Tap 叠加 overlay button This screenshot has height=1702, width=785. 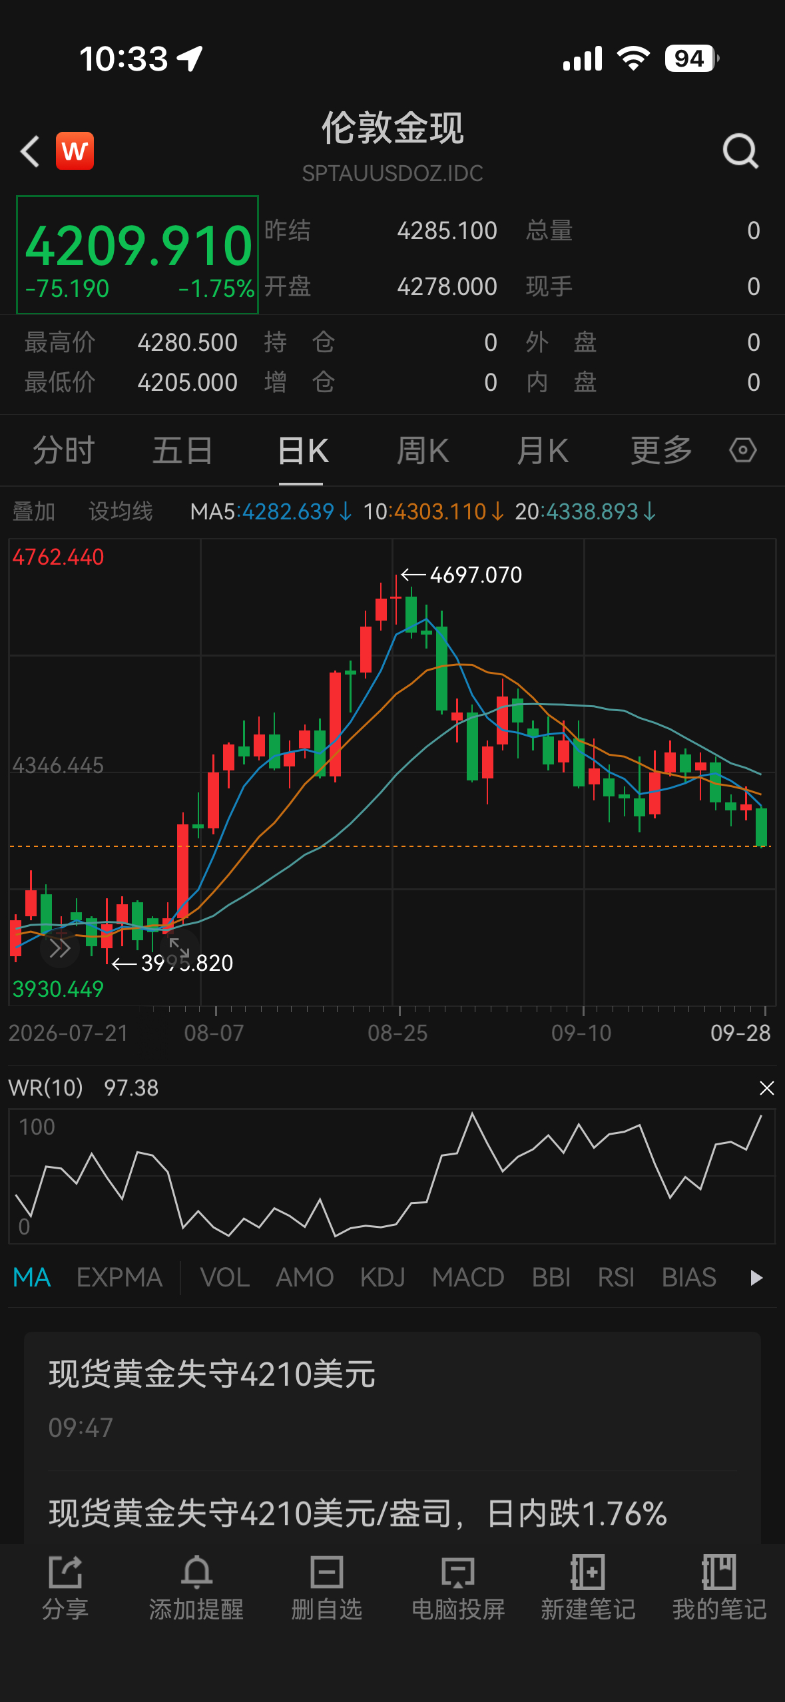pos(33,511)
